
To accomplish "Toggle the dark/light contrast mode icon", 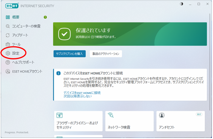I will point(181,4).
